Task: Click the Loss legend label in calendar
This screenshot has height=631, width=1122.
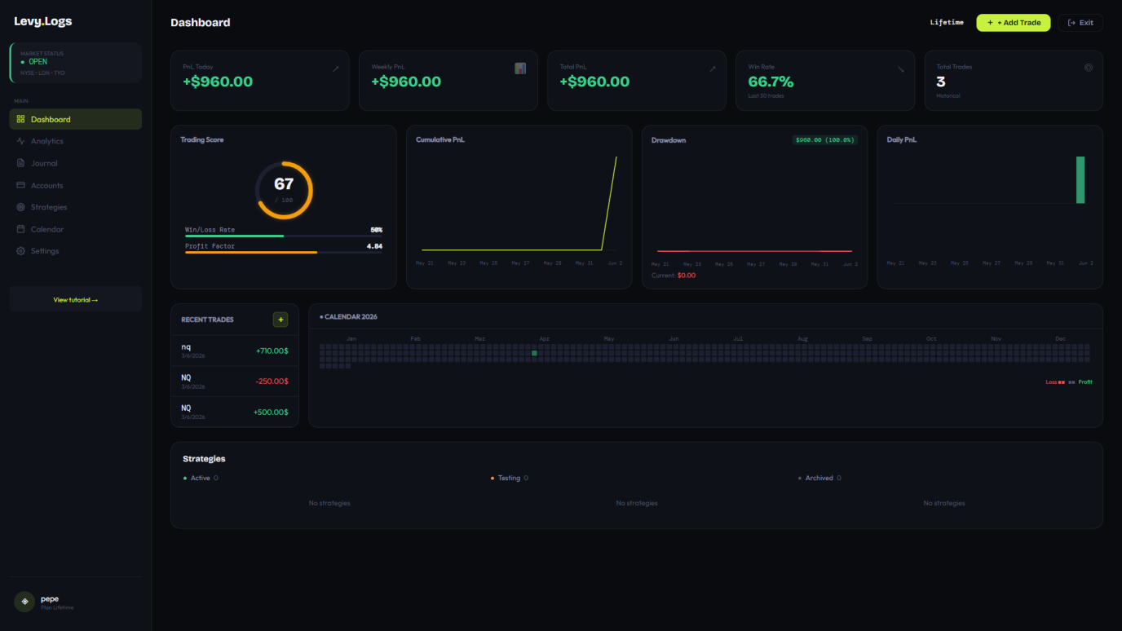Action: [1051, 382]
